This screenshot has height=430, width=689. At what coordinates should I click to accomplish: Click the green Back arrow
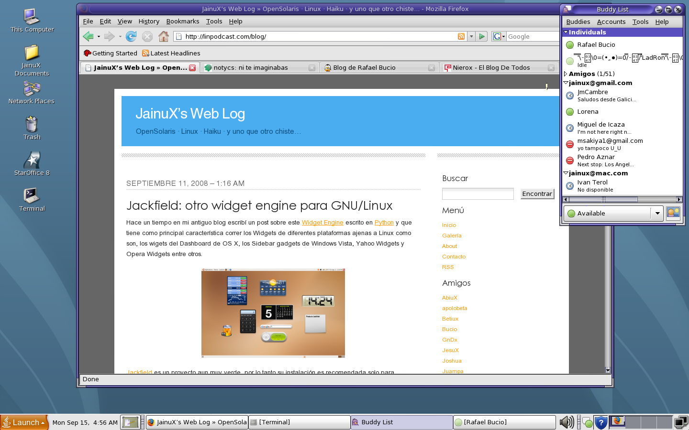tap(88, 36)
